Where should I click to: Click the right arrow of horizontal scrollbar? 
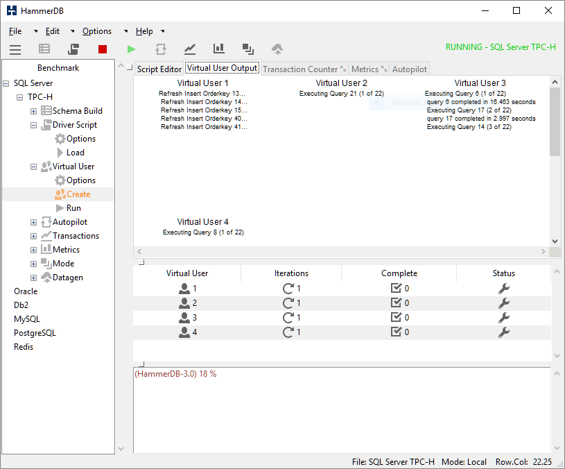coord(543,252)
